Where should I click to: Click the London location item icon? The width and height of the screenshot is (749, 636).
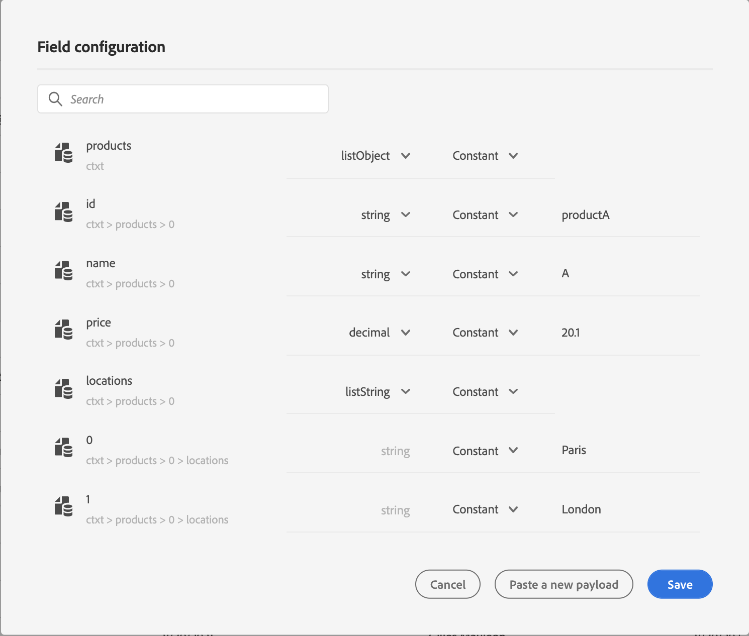(63, 507)
